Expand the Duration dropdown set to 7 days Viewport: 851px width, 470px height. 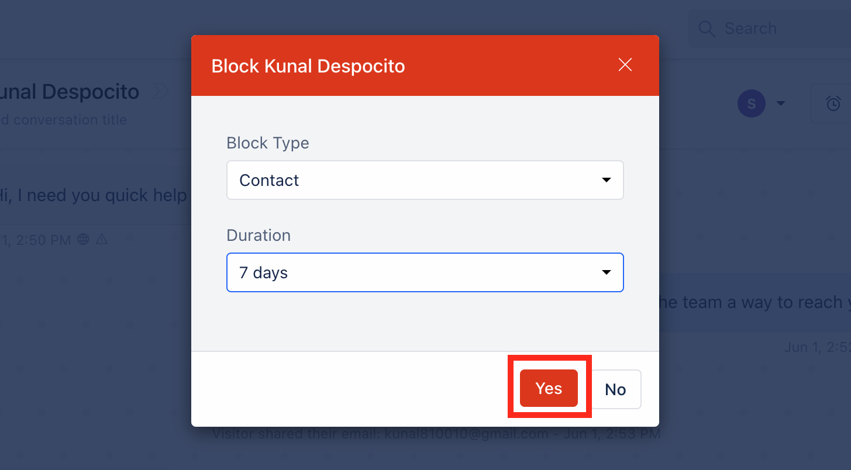[425, 272]
